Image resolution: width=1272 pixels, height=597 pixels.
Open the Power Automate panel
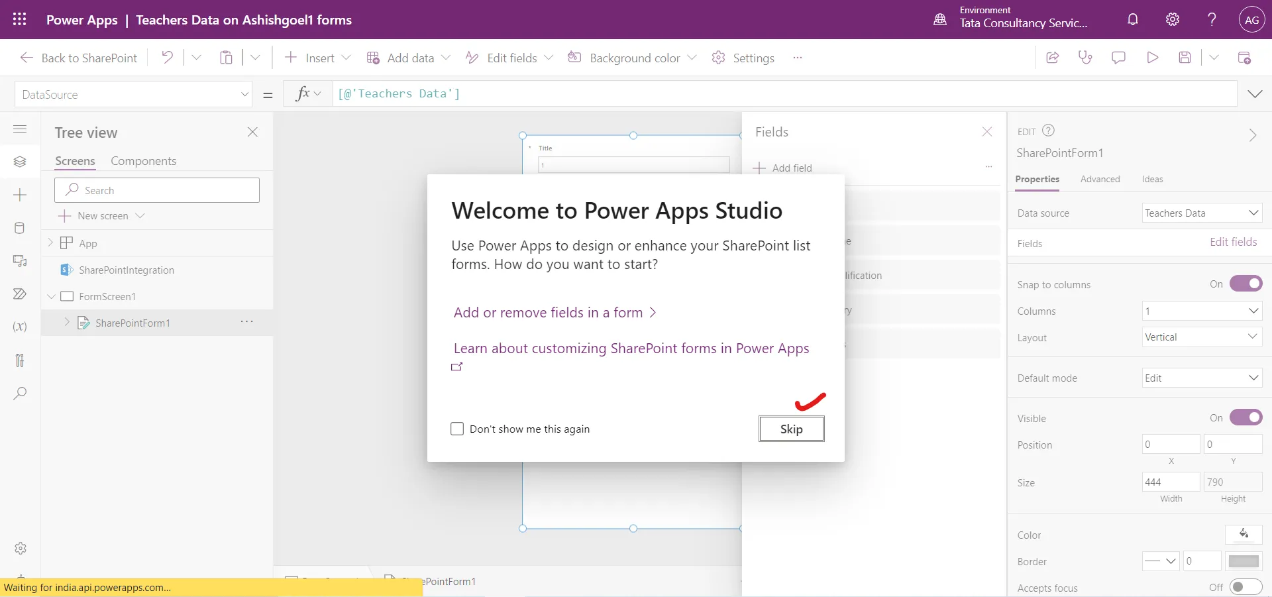pyautogui.click(x=20, y=294)
